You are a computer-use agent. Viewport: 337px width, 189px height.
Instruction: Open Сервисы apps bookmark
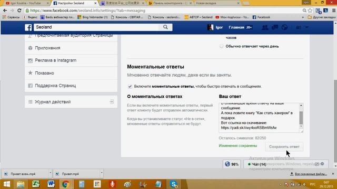click(11, 17)
